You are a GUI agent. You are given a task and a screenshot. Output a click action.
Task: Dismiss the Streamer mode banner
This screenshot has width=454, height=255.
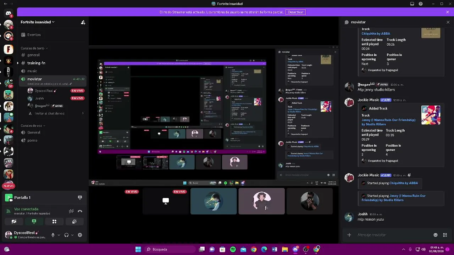(x=448, y=12)
